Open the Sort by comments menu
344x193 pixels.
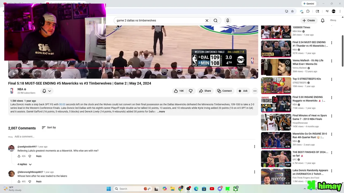point(49,128)
